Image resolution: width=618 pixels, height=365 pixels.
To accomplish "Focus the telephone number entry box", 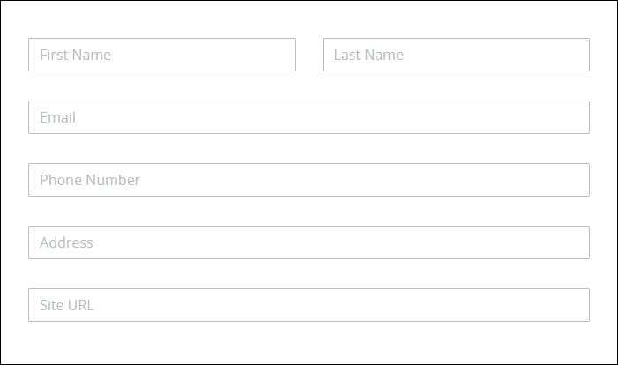I will point(309,180).
